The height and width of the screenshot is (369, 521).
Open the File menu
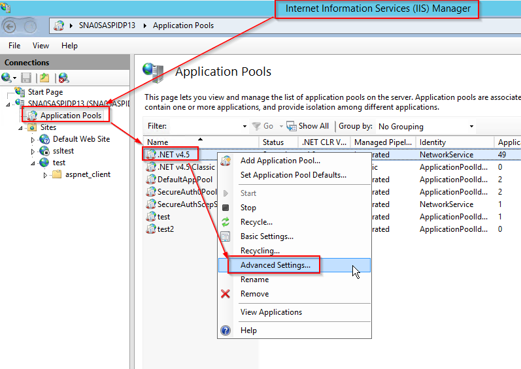[14, 46]
